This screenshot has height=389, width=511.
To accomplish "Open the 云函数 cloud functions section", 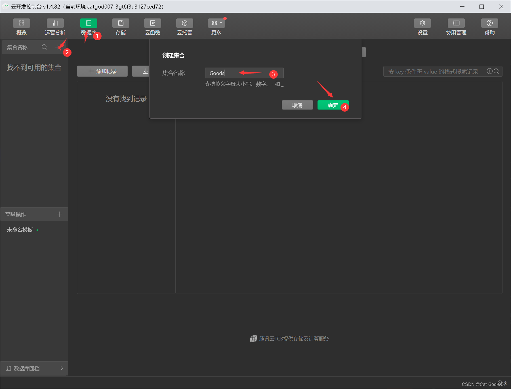I will pos(153,27).
